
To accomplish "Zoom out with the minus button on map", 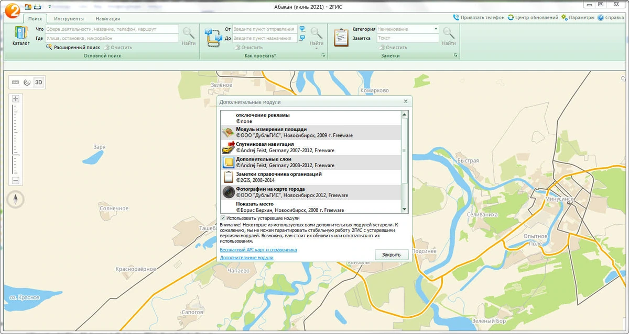I will (x=16, y=180).
